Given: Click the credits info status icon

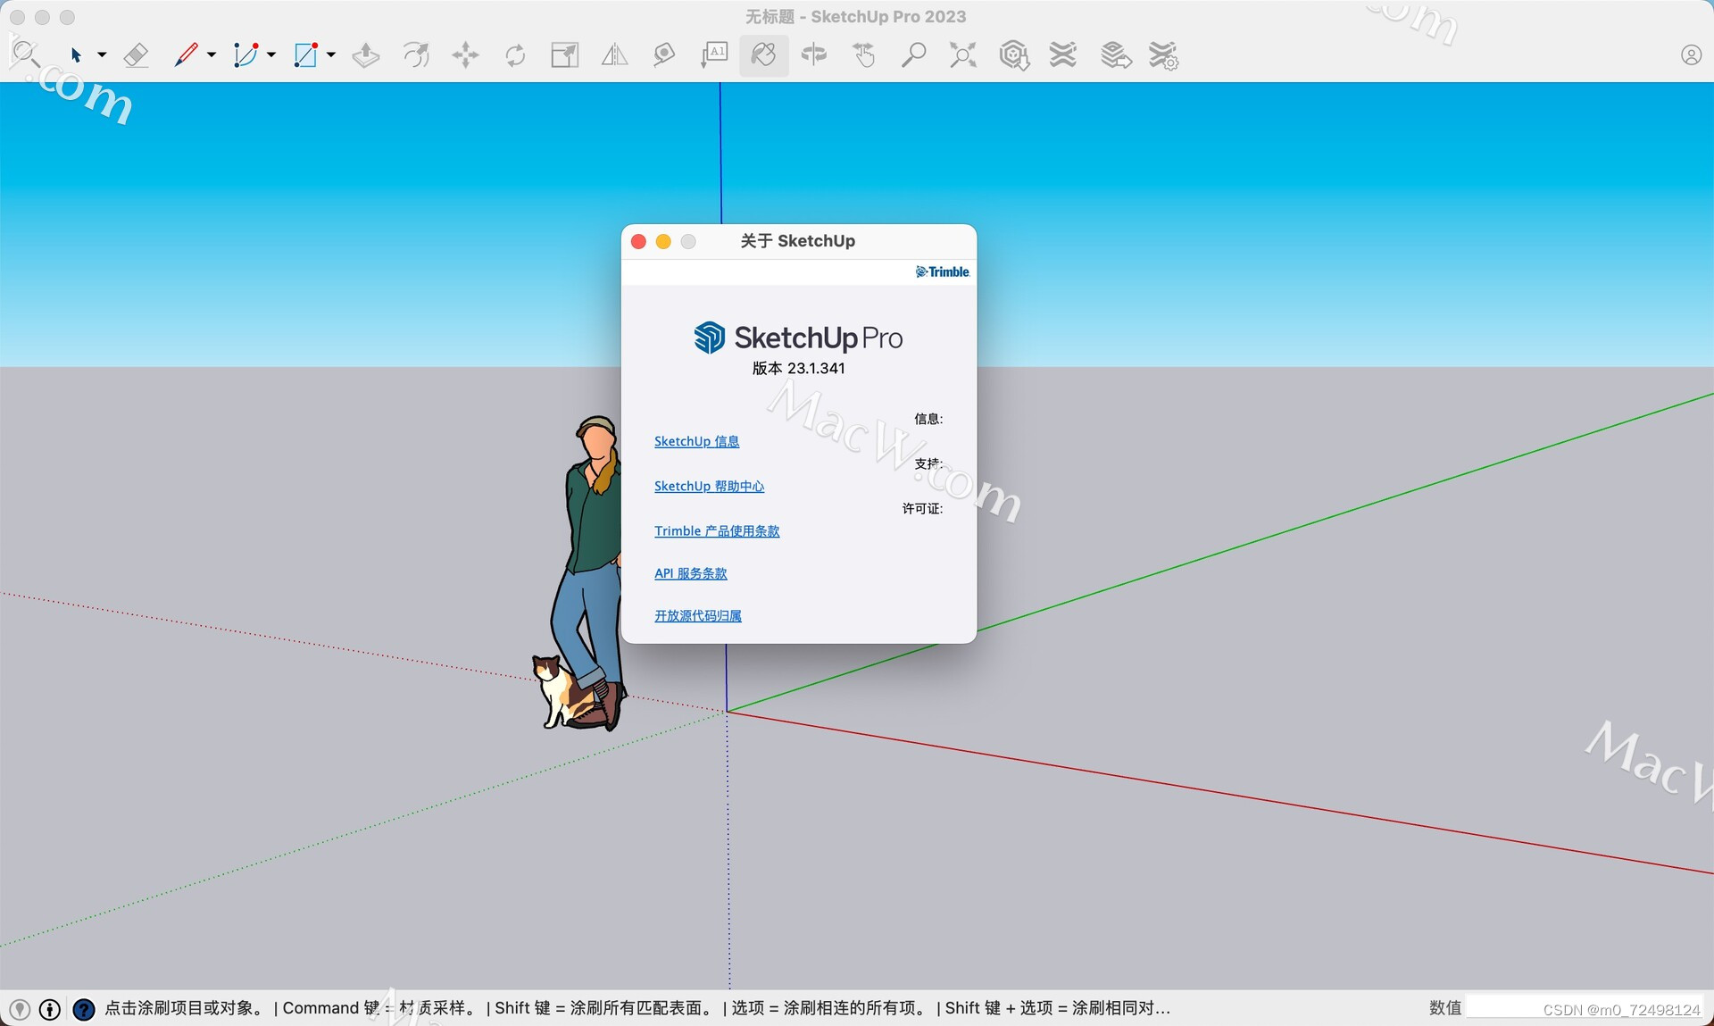Looking at the screenshot, I should [x=50, y=1009].
